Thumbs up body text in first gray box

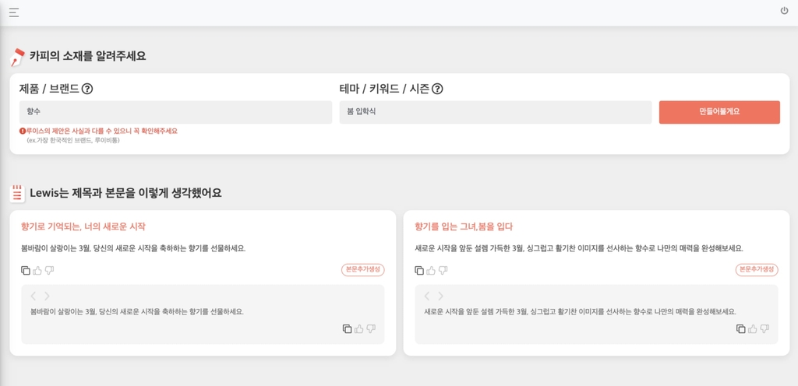click(x=359, y=329)
